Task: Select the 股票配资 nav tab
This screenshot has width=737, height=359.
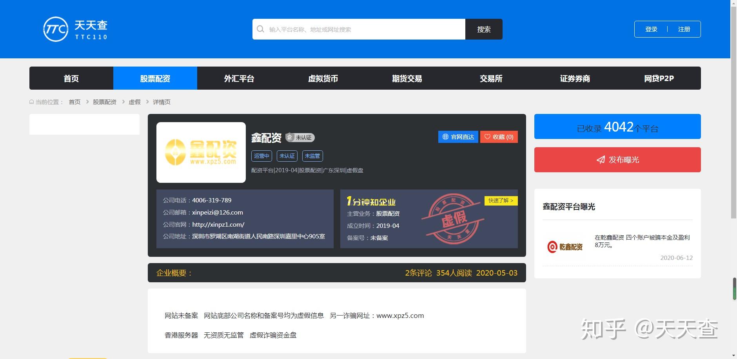Action: [155, 78]
